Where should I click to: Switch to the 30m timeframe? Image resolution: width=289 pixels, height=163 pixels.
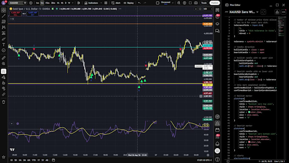53,3
